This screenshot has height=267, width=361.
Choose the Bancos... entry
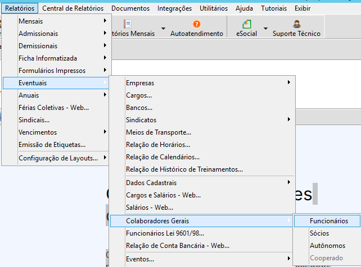(x=202, y=108)
